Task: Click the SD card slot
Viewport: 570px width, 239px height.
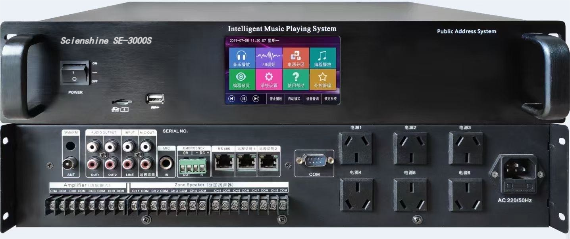Action: click(x=121, y=103)
